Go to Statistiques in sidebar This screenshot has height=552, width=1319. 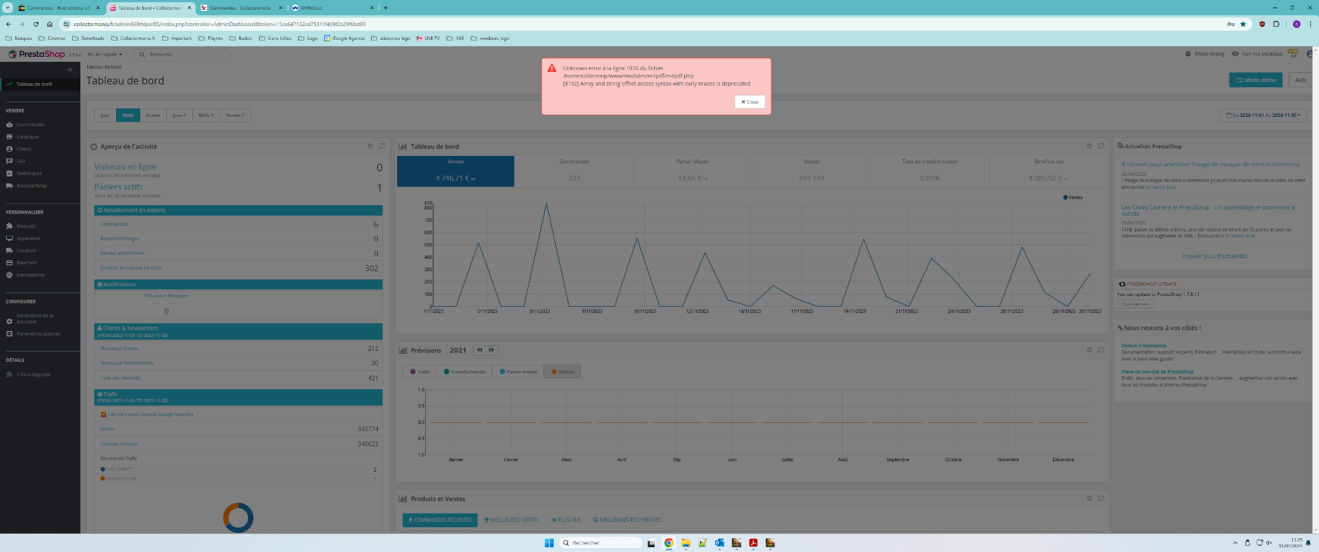pos(29,174)
